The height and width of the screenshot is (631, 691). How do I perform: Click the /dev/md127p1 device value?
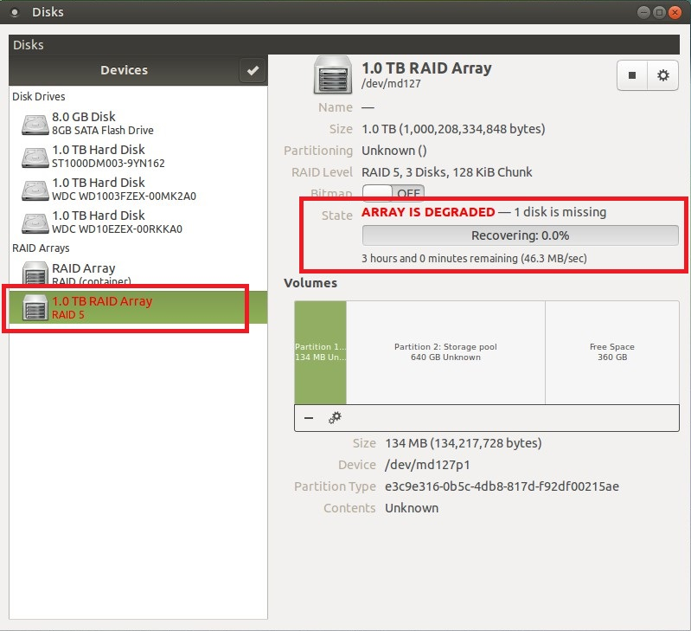click(x=427, y=465)
